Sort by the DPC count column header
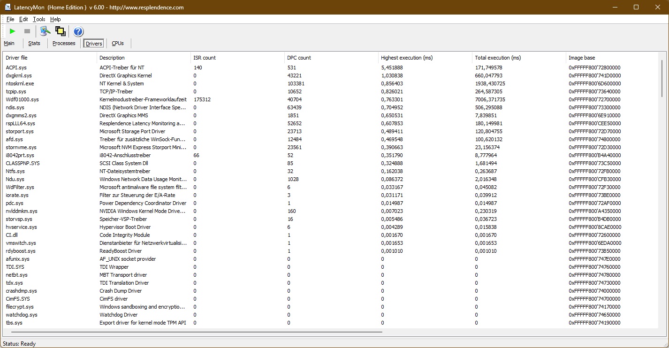 coord(332,58)
